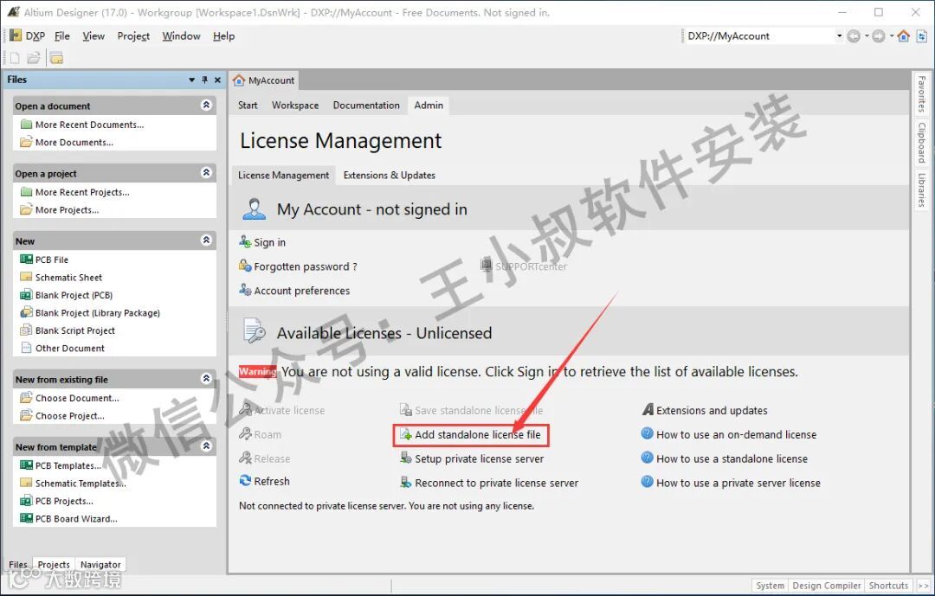Image resolution: width=935 pixels, height=596 pixels.
Task: Open the View menu
Action: (93, 35)
